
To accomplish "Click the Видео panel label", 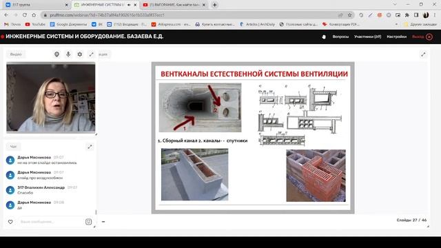I will coord(16,54).
